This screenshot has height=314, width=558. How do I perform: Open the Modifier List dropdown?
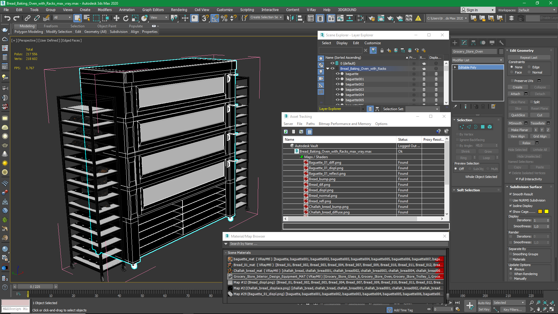477,60
